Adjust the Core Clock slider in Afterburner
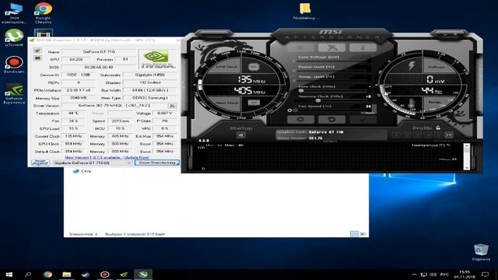498x280 pixels. coord(332,90)
